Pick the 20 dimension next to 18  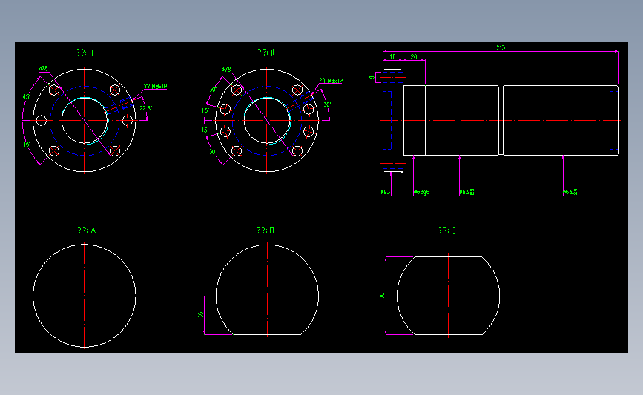[414, 56]
